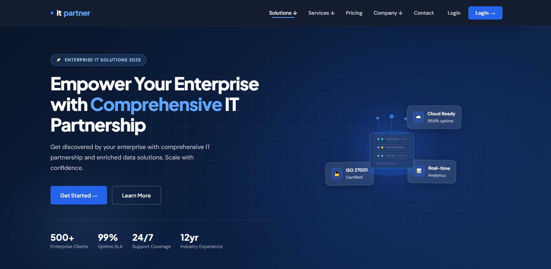Image resolution: width=551 pixels, height=269 pixels.
Task: Click the it partner logo
Action: (70, 13)
